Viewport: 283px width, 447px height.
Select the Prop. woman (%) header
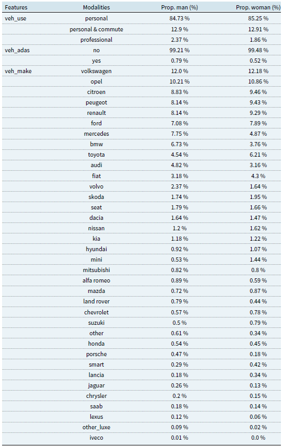[258, 7]
